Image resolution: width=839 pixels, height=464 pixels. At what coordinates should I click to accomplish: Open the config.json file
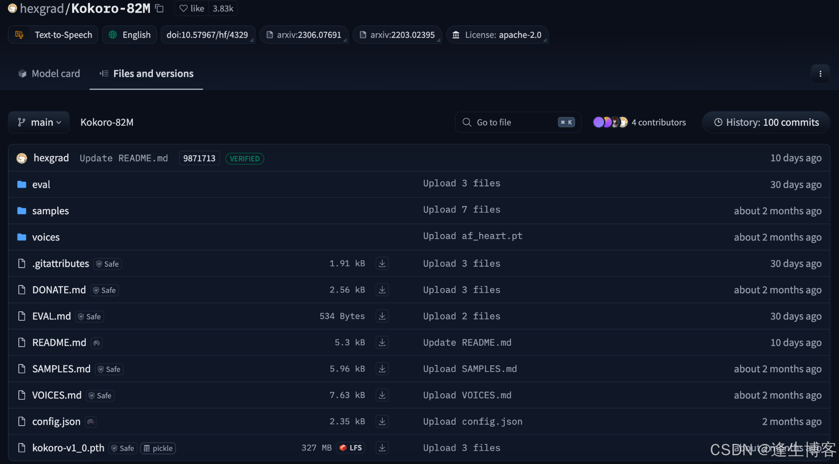56,422
